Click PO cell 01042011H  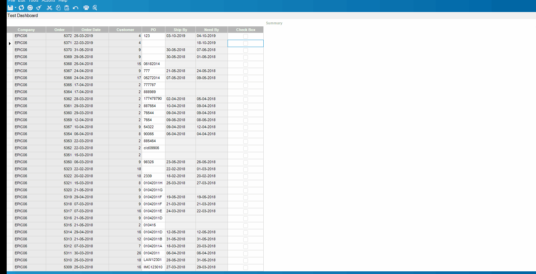[x=153, y=183]
